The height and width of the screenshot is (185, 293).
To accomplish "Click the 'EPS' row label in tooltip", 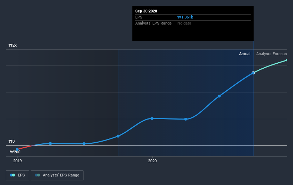I will 139,17.
